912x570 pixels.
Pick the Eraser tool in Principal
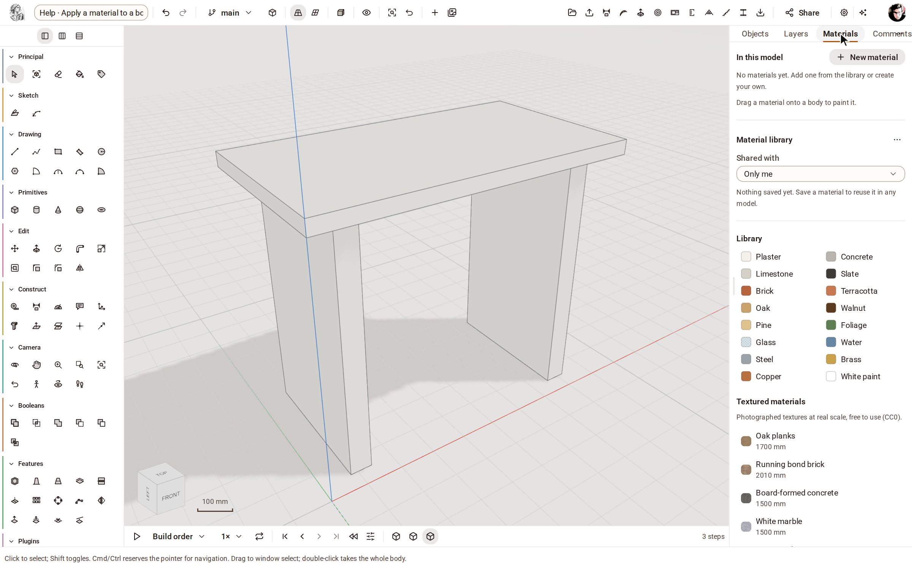(x=58, y=74)
